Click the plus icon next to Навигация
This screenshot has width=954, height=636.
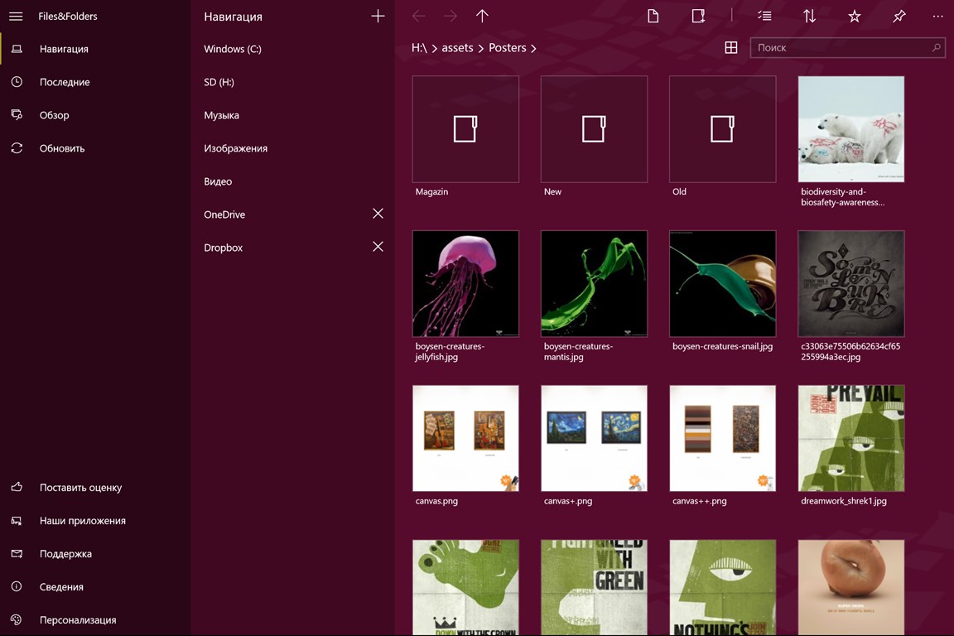(378, 16)
